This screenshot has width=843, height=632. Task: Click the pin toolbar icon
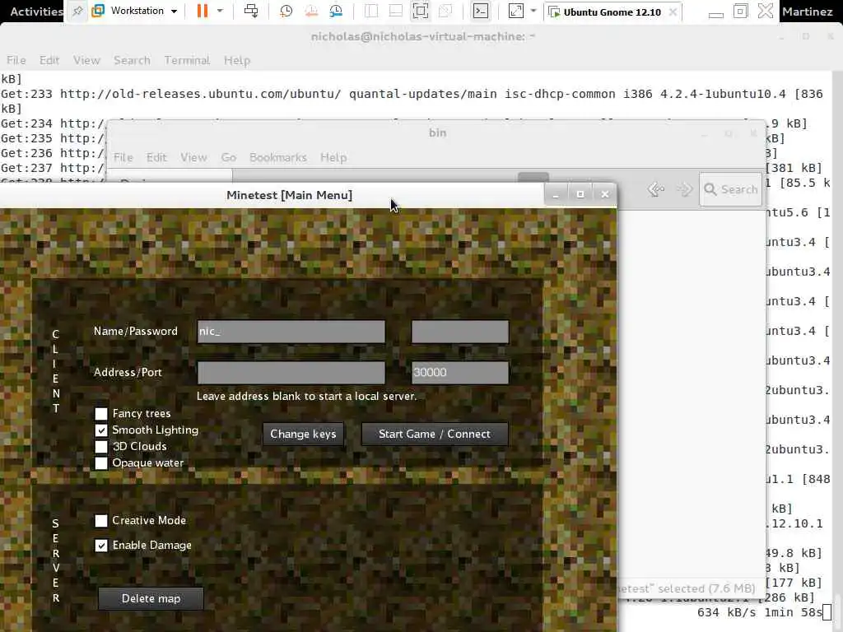point(77,12)
